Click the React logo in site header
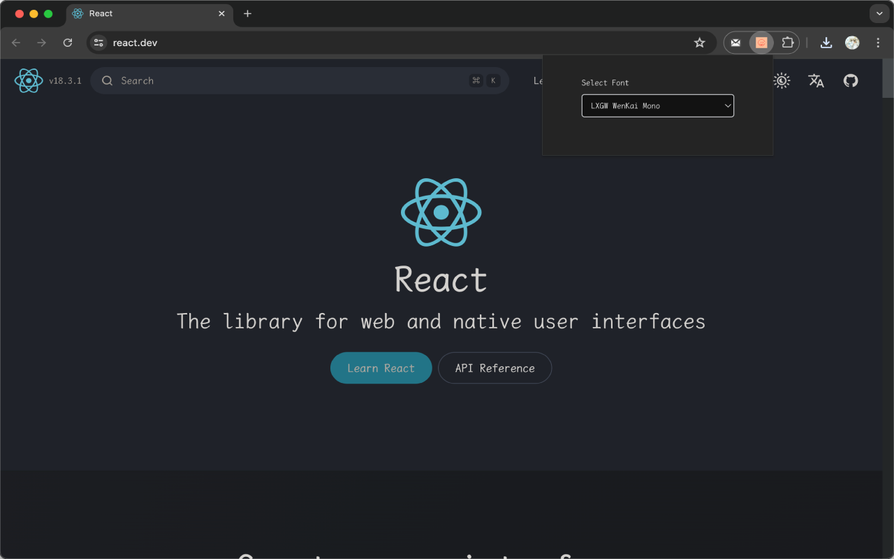This screenshot has height=559, width=894. [29, 80]
